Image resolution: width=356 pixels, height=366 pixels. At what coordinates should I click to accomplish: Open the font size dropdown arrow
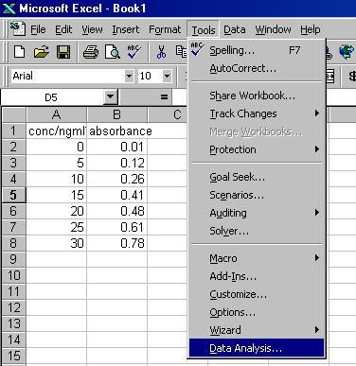[x=167, y=76]
